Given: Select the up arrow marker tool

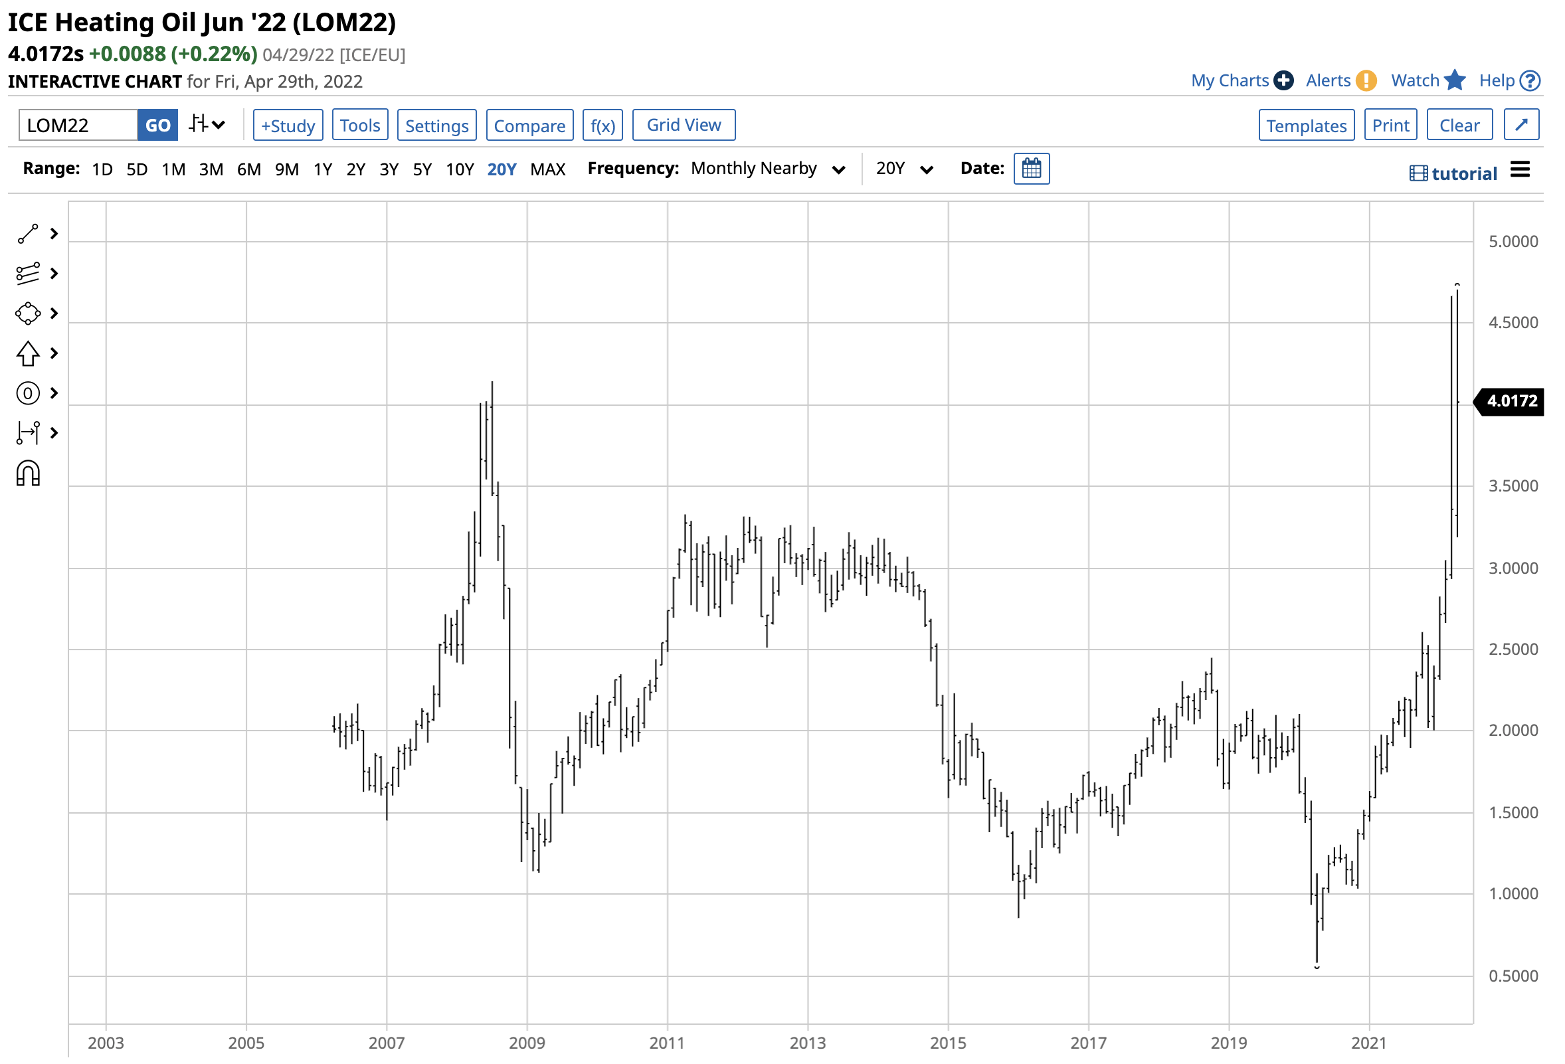Looking at the screenshot, I should (x=28, y=353).
